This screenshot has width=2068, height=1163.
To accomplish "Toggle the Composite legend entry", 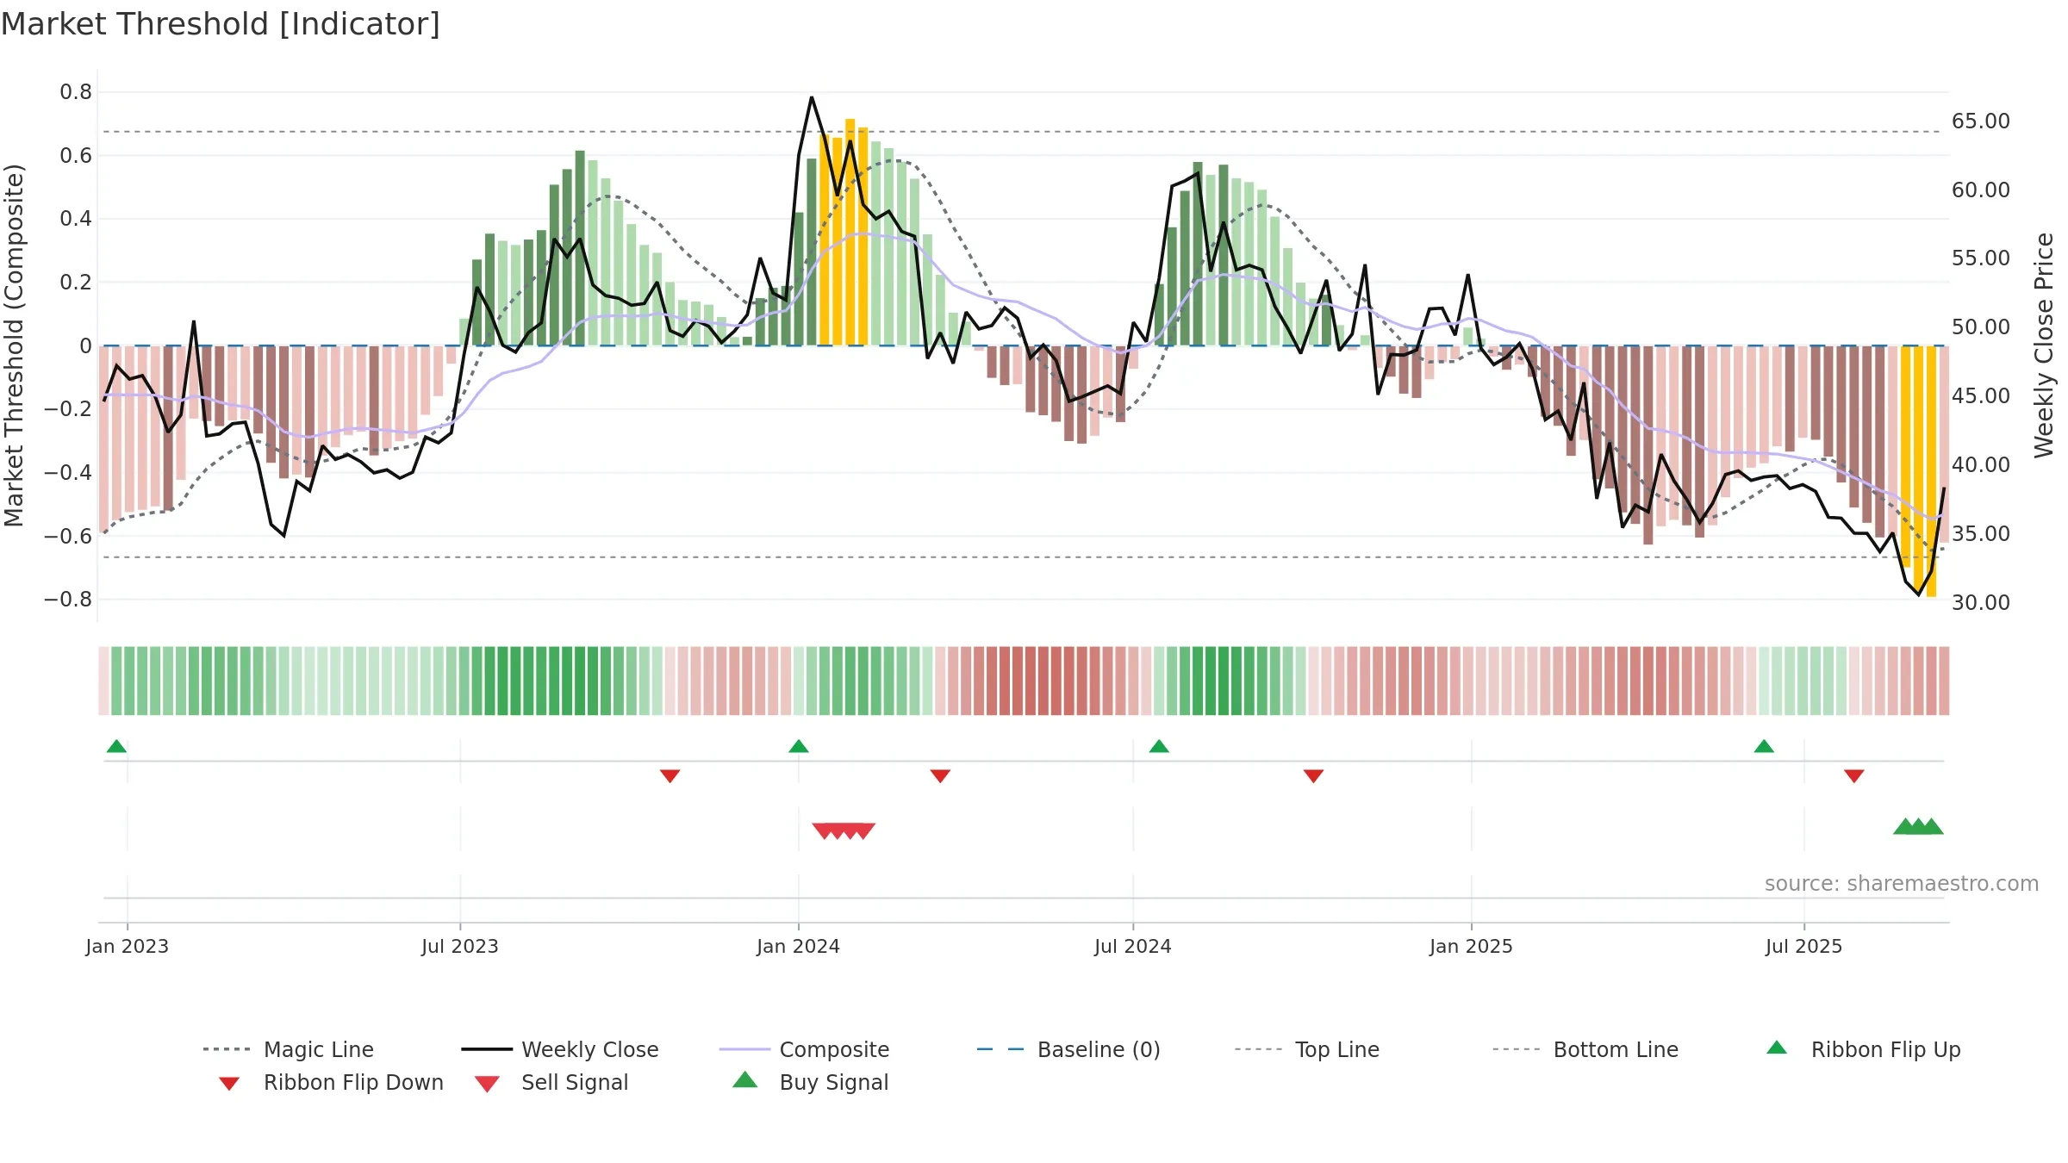I will pyautogui.click(x=804, y=1049).
